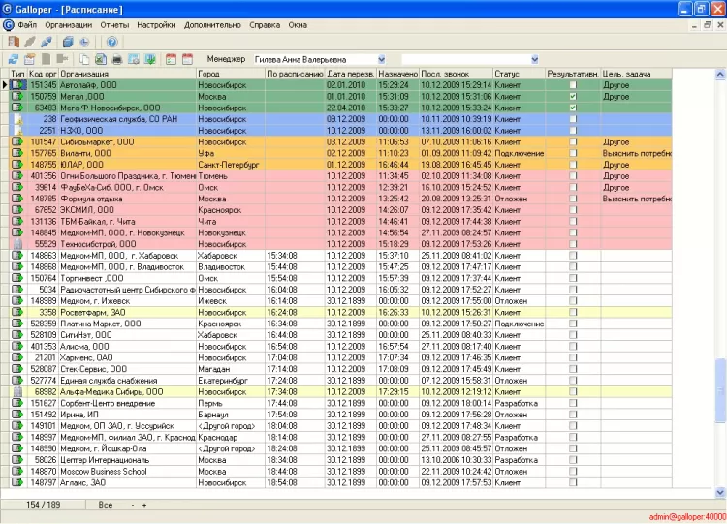Viewport: 727px width, 524px height.
Task: Click the printer icon
Action: (x=117, y=59)
